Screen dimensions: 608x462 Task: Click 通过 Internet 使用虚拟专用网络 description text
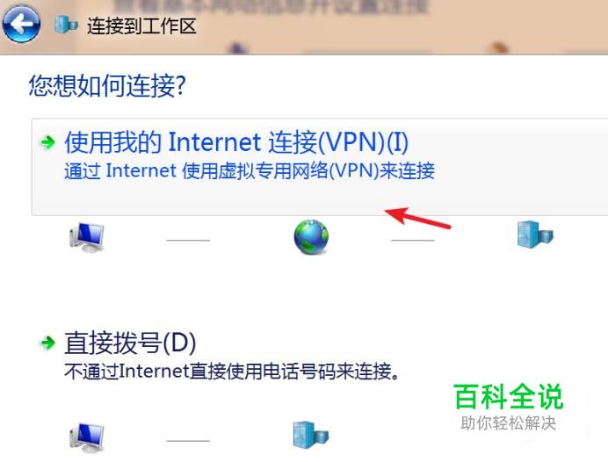[250, 170]
